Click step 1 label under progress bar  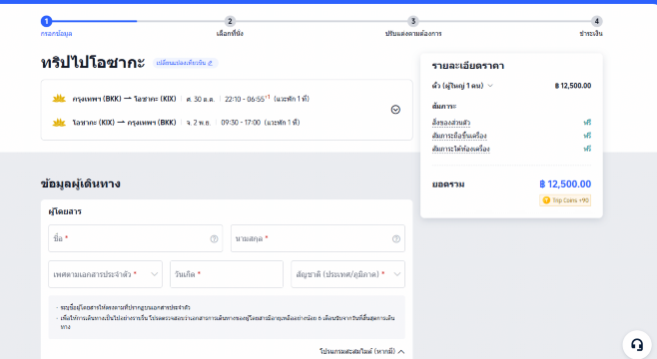(x=56, y=34)
